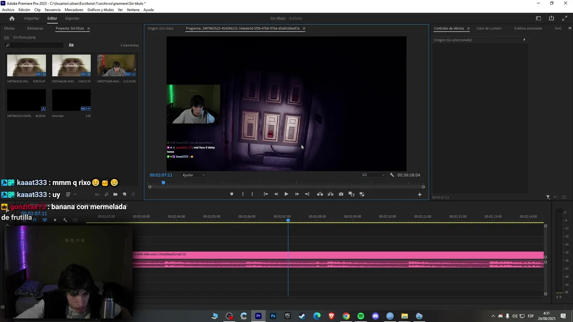Export frame with camera icon
This screenshot has height=322, width=573.
tap(341, 194)
